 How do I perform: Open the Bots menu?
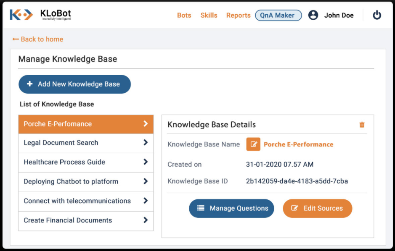coord(184,15)
